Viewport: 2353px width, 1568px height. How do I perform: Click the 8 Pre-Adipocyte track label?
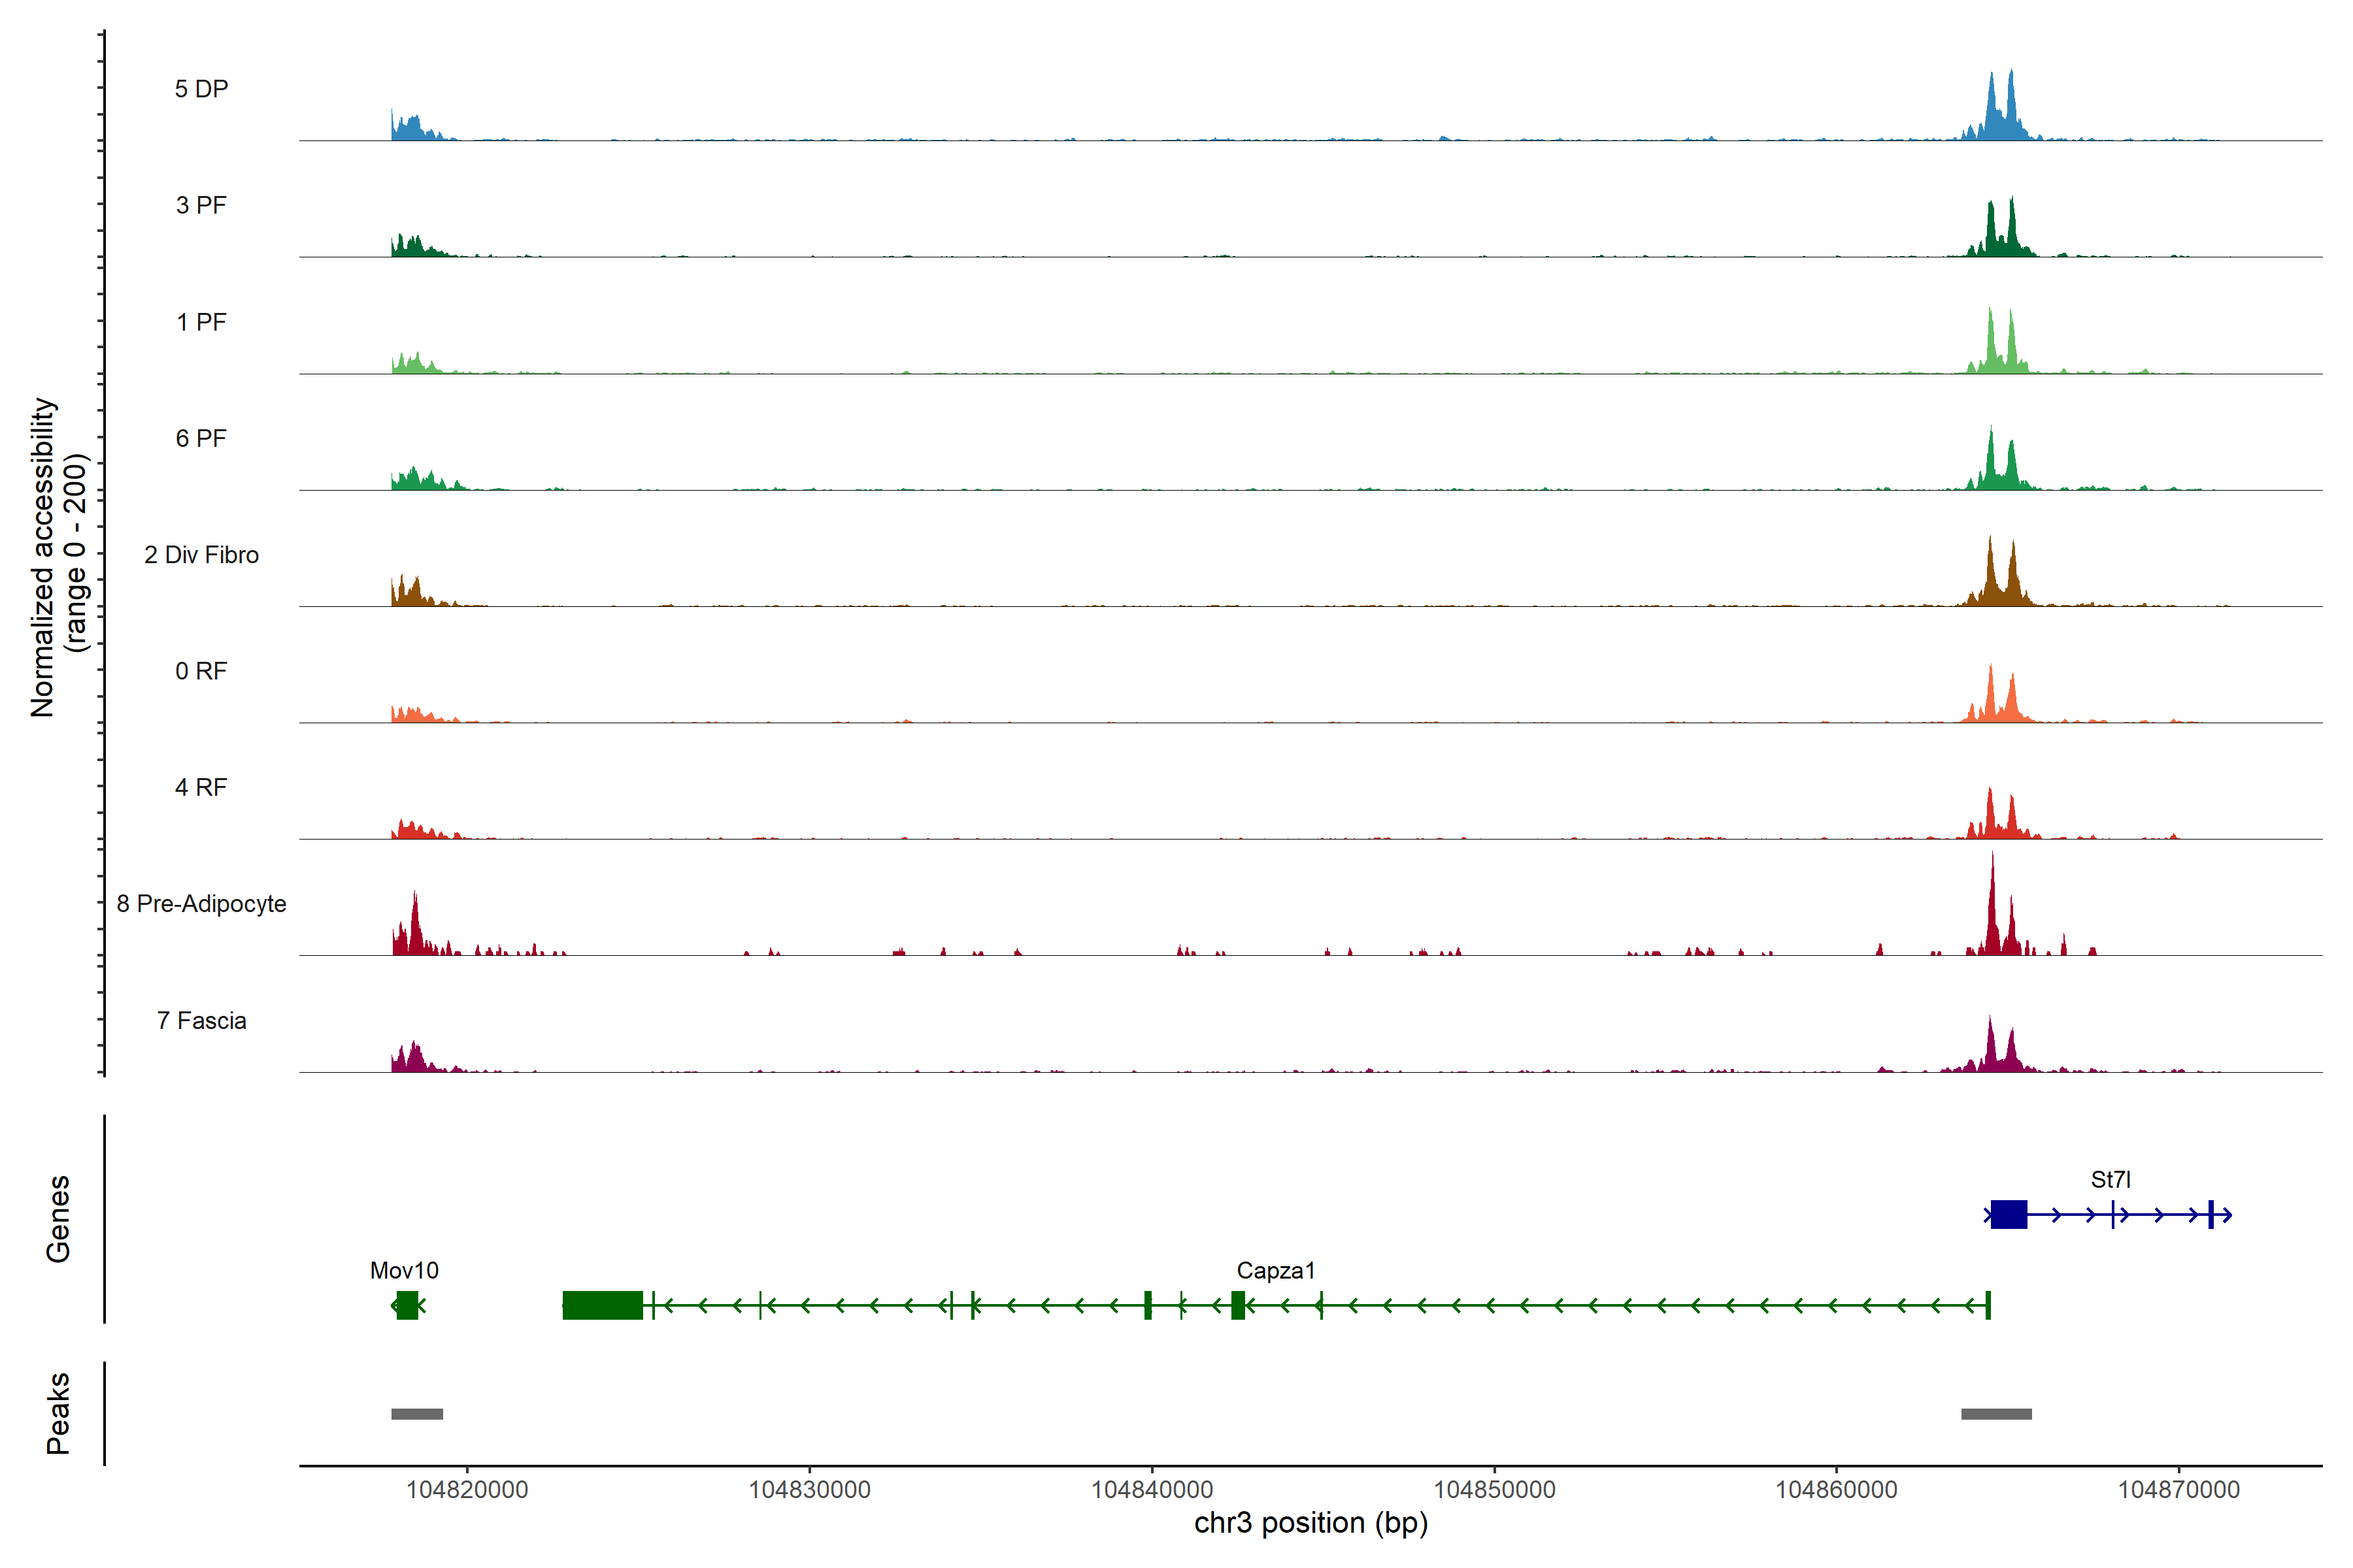point(201,903)
